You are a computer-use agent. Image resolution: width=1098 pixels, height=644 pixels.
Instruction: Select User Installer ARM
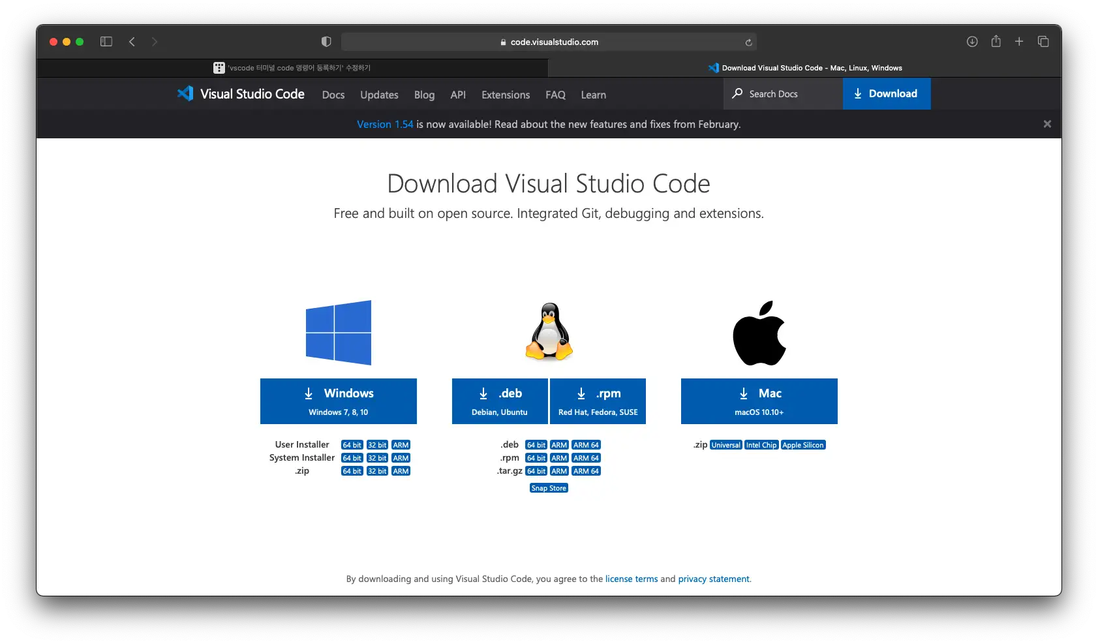[x=401, y=445]
